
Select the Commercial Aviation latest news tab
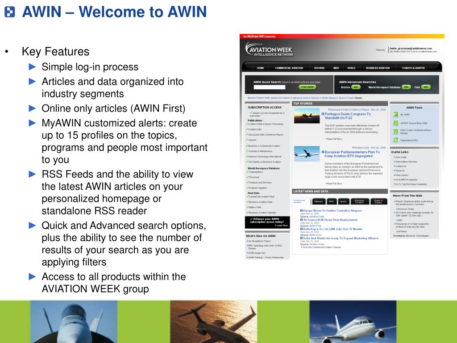click(x=301, y=201)
